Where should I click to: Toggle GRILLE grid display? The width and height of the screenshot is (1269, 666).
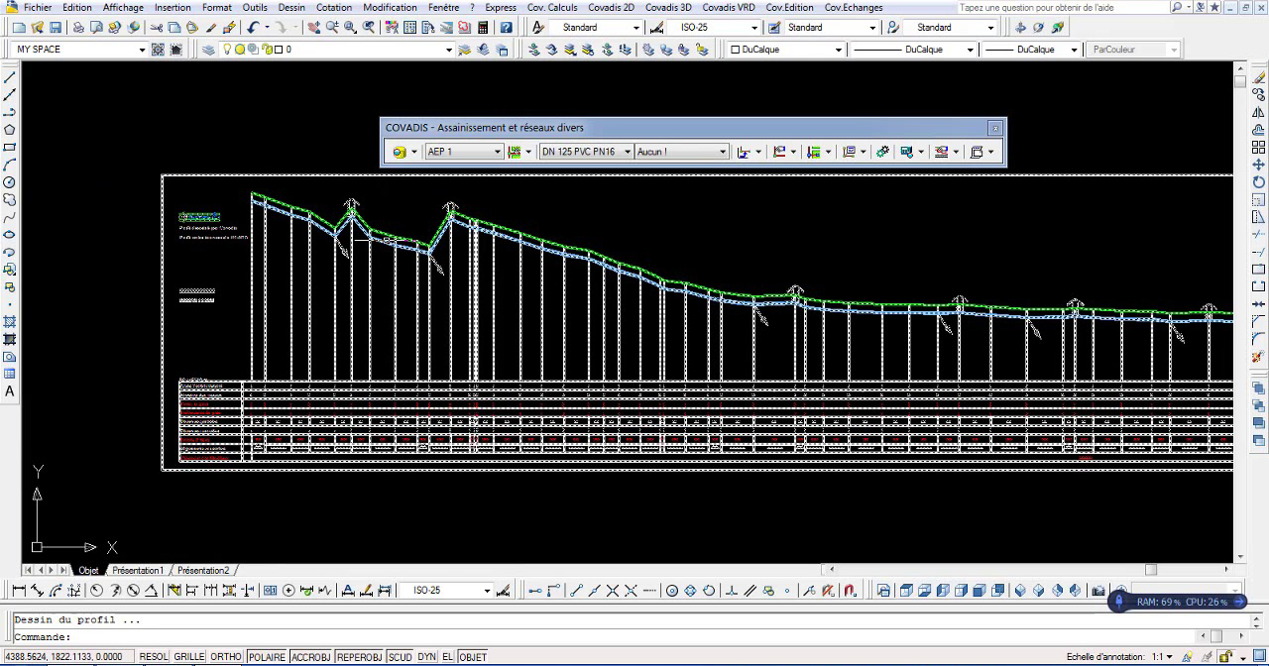[189, 657]
